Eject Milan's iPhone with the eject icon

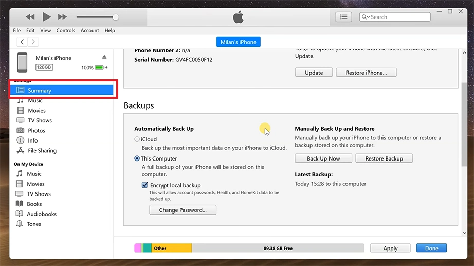click(x=104, y=57)
